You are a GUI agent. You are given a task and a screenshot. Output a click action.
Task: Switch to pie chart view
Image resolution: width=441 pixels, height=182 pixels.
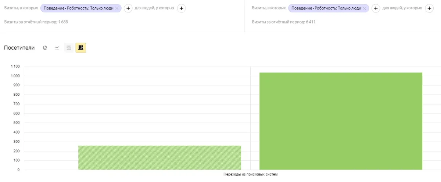point(45,48)
